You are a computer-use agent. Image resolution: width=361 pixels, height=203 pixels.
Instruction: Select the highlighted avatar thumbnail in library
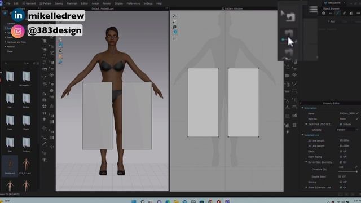click(x=10, y=165)
